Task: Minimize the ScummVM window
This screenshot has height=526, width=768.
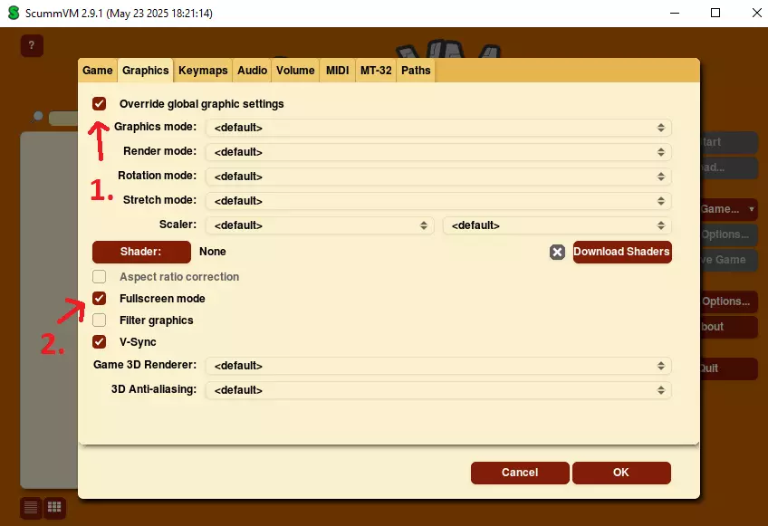Action: coord(675,14)
